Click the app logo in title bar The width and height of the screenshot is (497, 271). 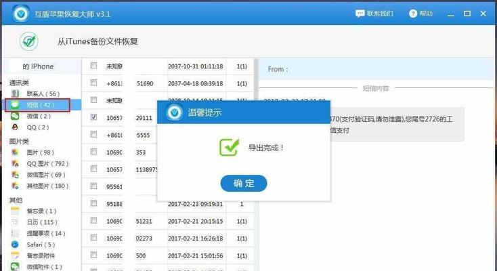pyautogui.click(x=21, y=14)
